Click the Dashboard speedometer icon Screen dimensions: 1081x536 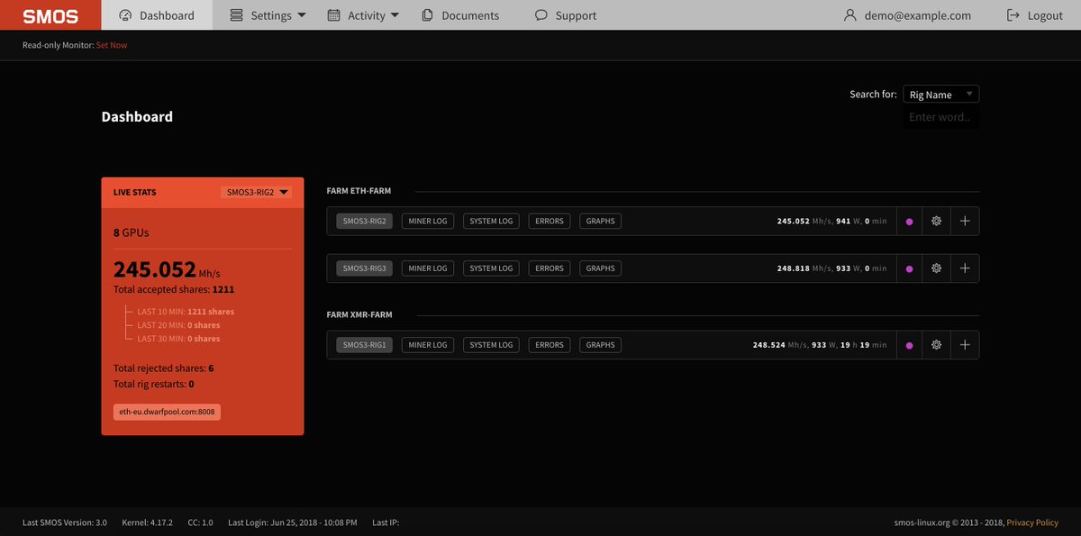[x=123, y=15]
